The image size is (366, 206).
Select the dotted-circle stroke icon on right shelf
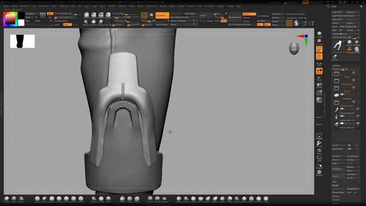tap(319, 158)
